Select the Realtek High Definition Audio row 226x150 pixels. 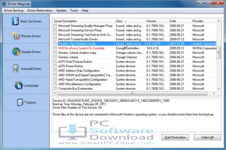pyautogui.click(x=135, y=44)
